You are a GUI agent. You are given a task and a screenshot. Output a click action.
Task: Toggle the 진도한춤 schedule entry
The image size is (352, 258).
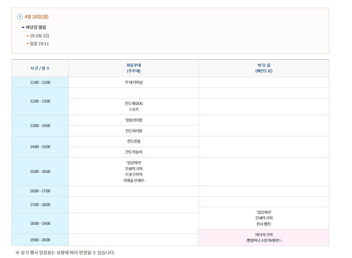click(134, 141)
